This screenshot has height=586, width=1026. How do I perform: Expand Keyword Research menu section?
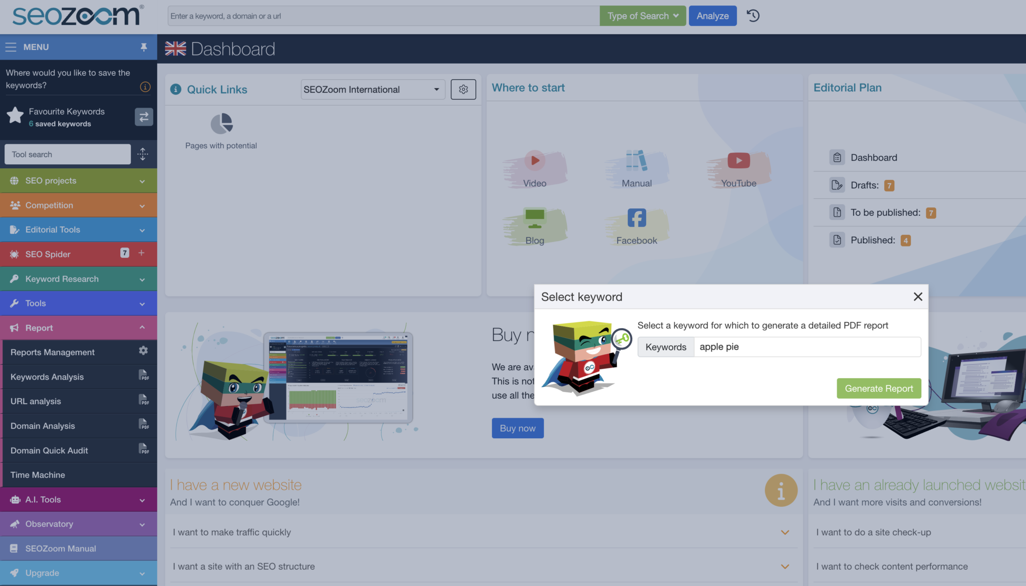point(79,279)
